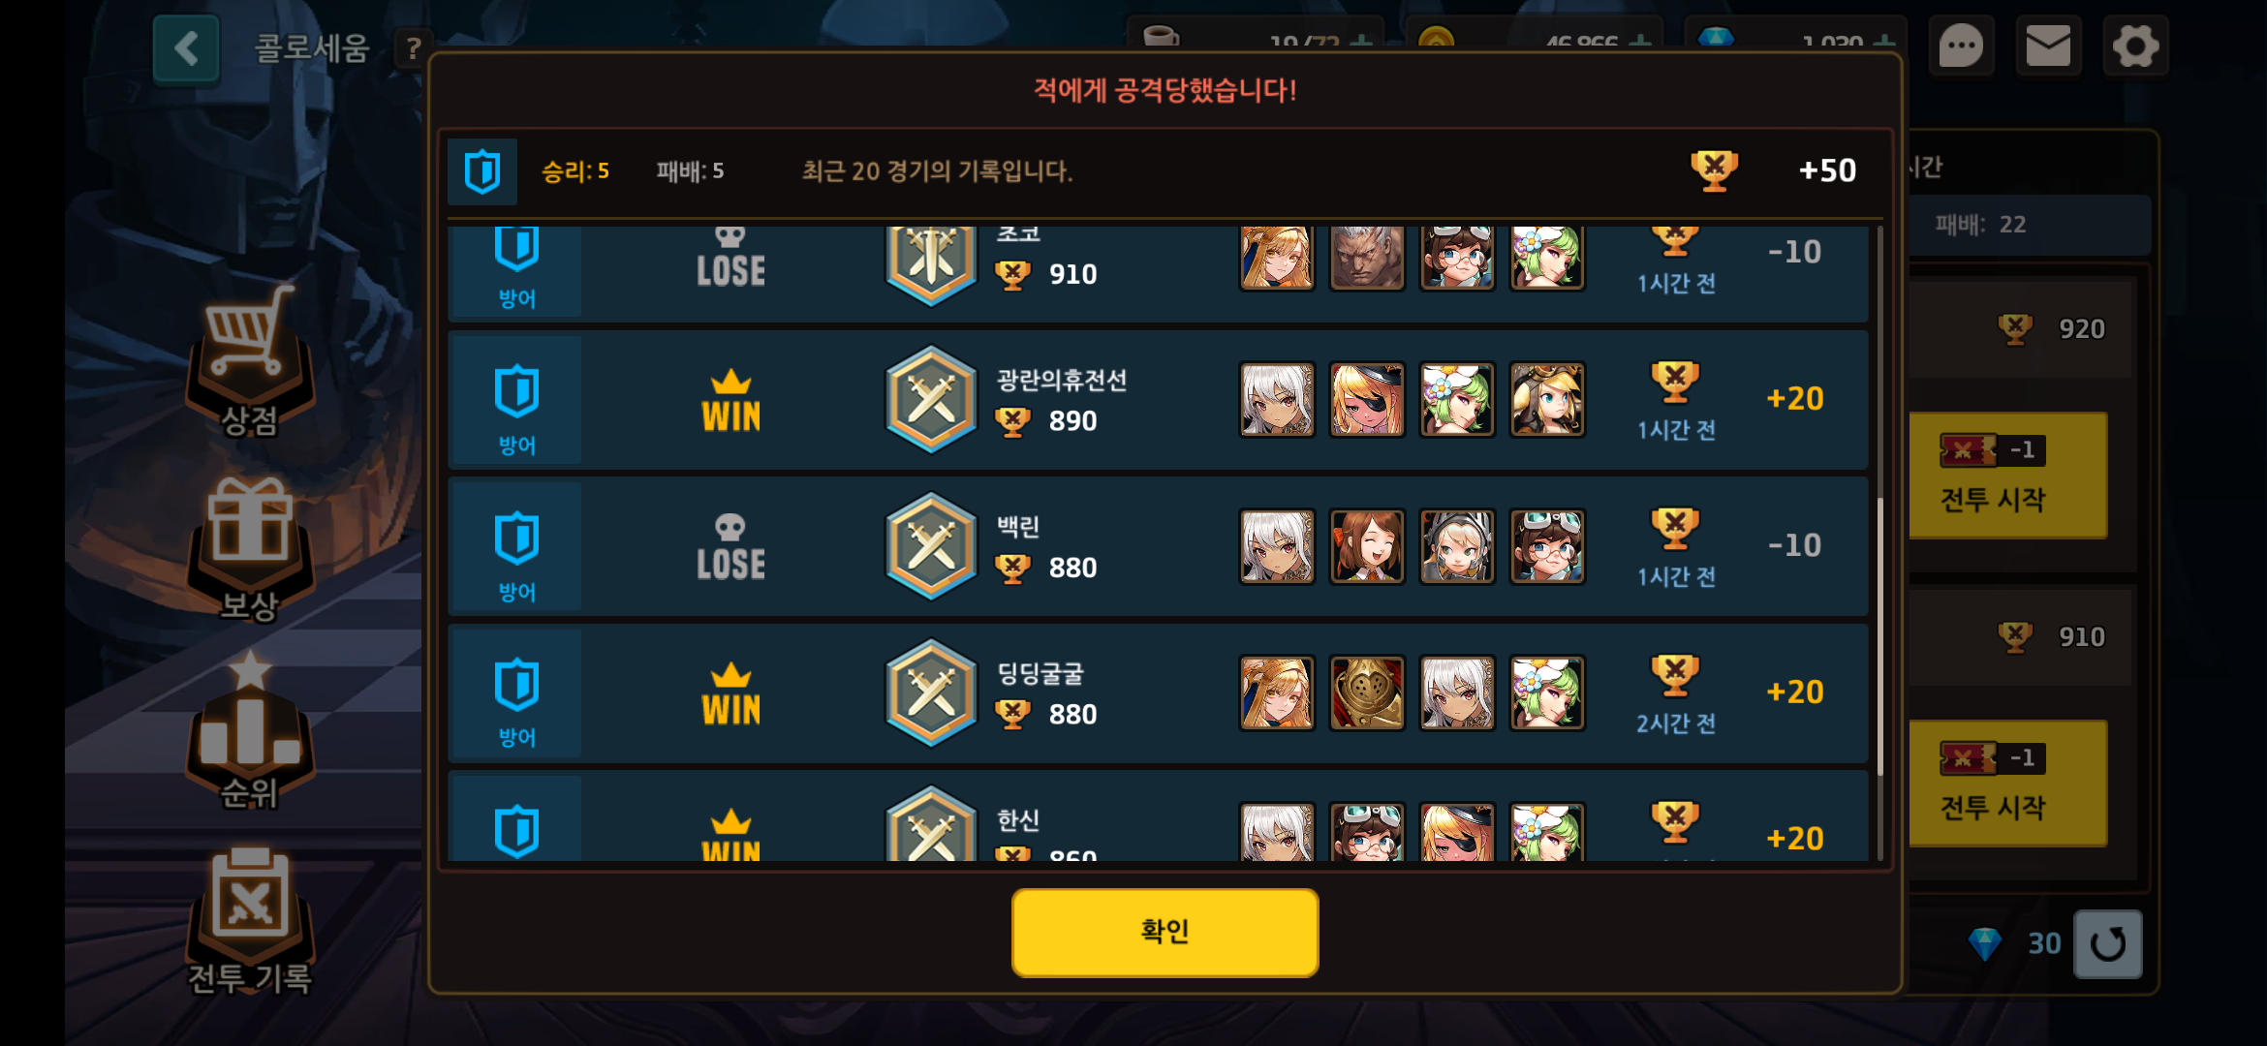Viewport: 2267px width, 1046px height.
Task: Click the battle log vertical scrollbar
Action: pos(1880,542)
